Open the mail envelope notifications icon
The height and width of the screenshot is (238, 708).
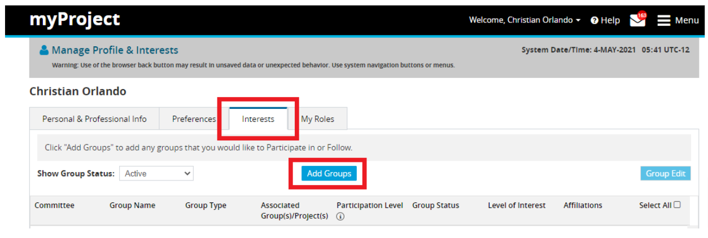[x=637, y=21]
